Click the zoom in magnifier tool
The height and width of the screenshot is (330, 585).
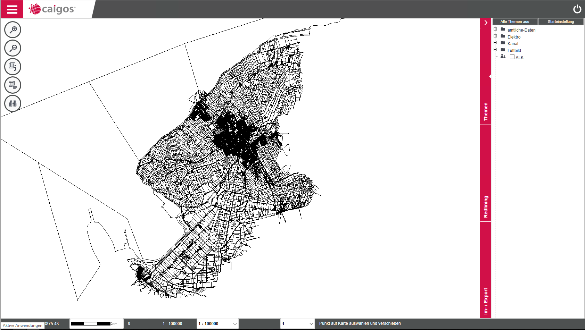coord(13,30)
